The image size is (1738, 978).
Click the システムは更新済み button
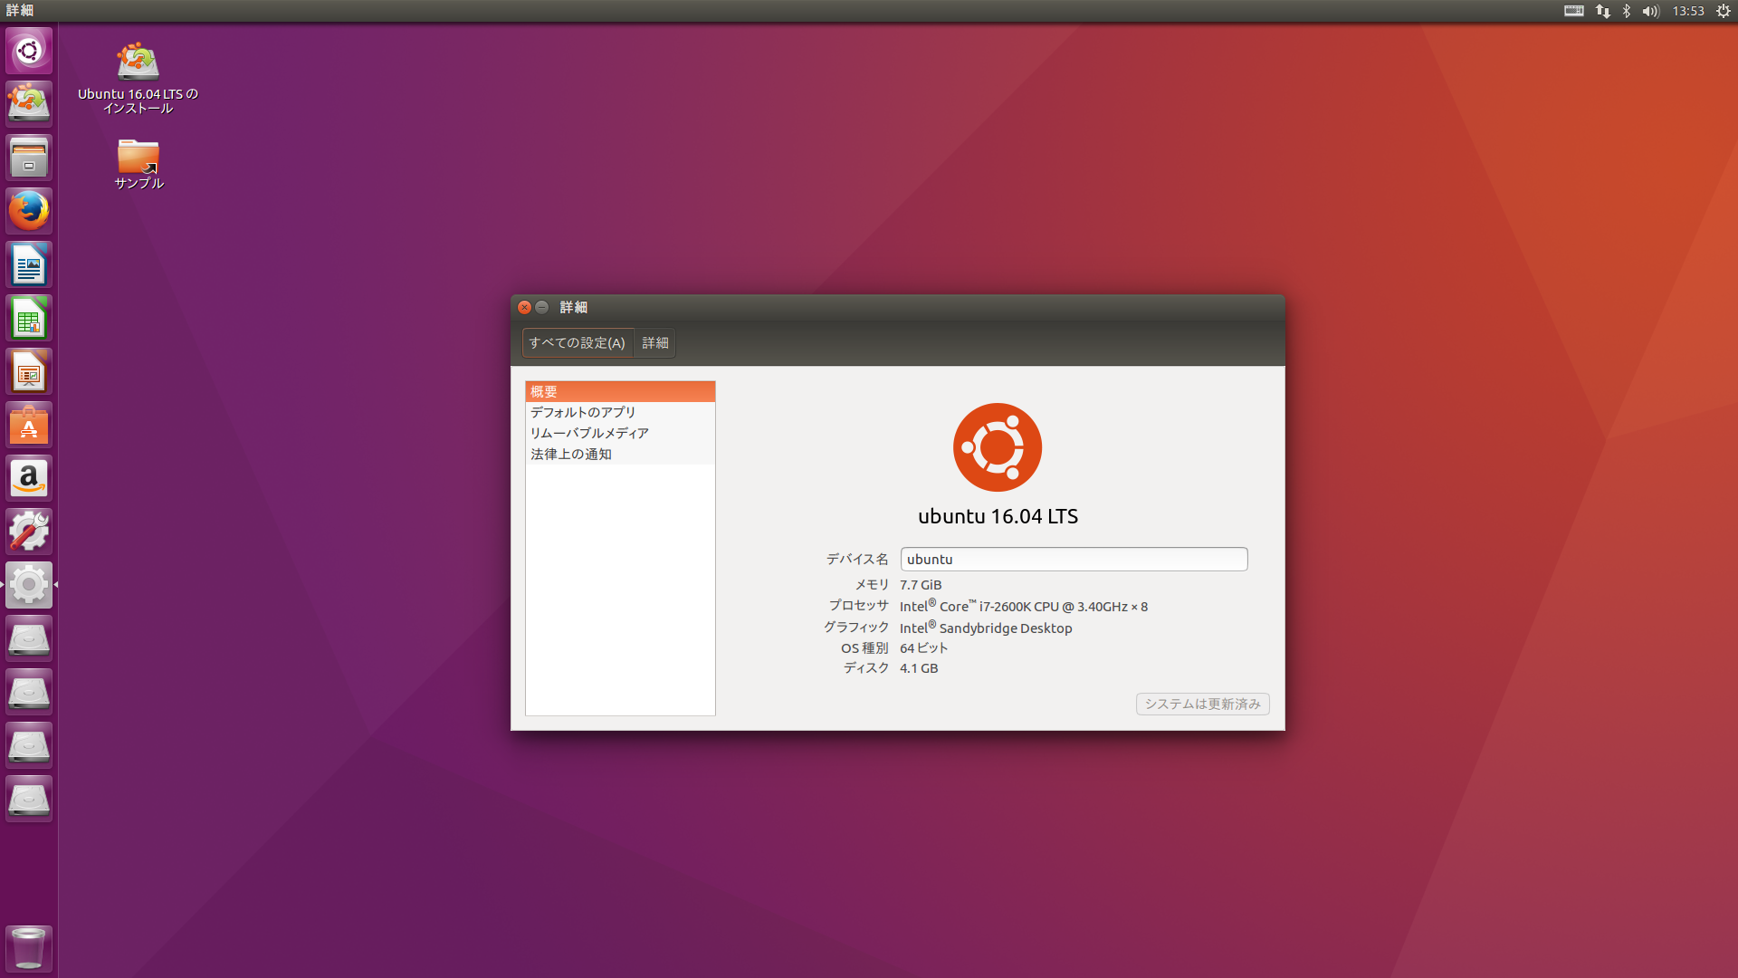pos(1202,704)
